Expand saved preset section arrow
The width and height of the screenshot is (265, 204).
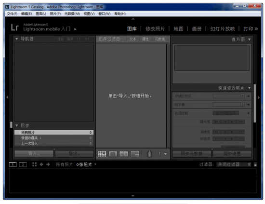point(248,96)
